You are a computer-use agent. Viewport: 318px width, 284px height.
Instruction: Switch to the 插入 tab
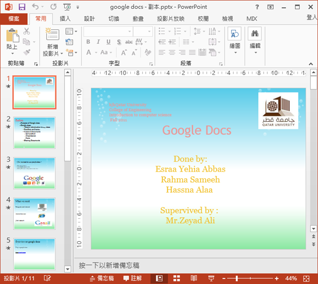[65, 19]
